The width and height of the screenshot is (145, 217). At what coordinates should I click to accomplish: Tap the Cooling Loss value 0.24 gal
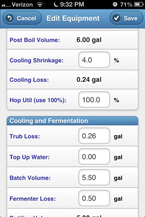(89, 80)
